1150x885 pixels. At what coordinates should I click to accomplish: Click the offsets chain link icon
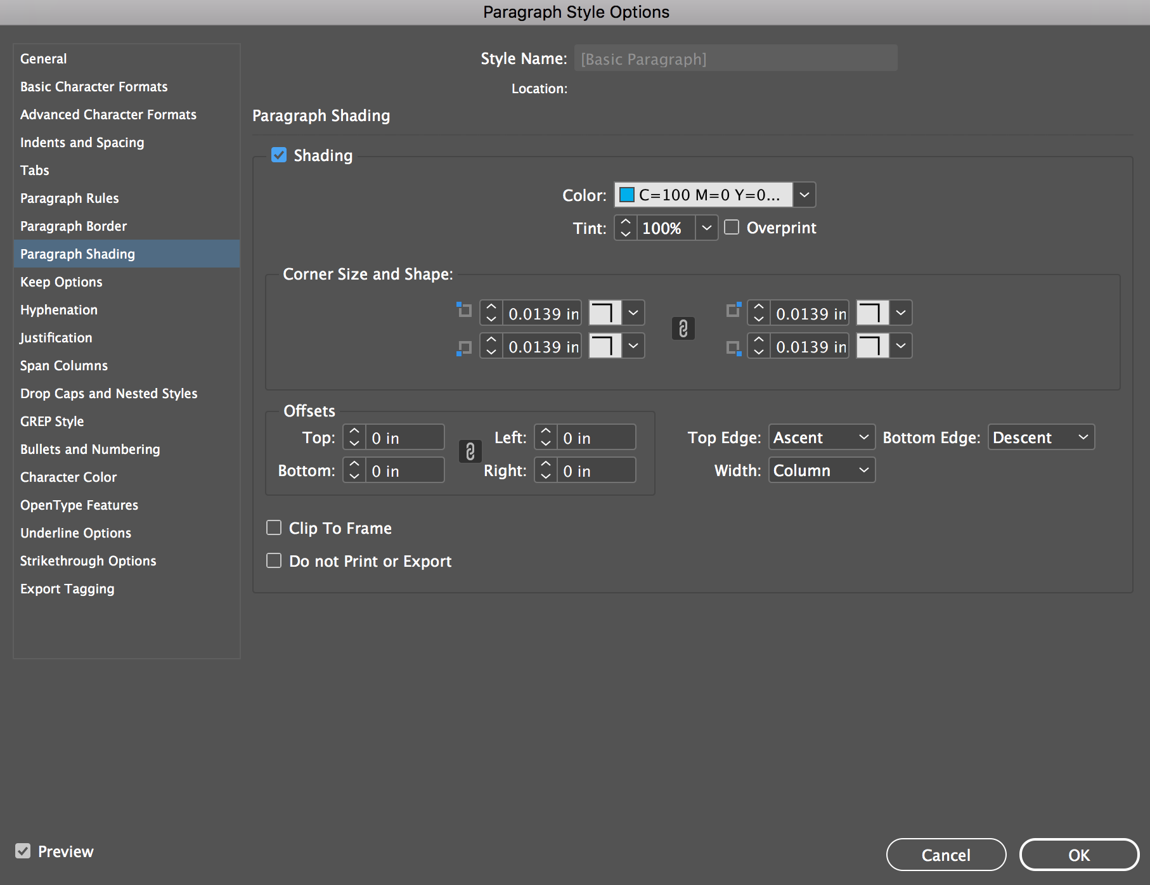[470, 451]
